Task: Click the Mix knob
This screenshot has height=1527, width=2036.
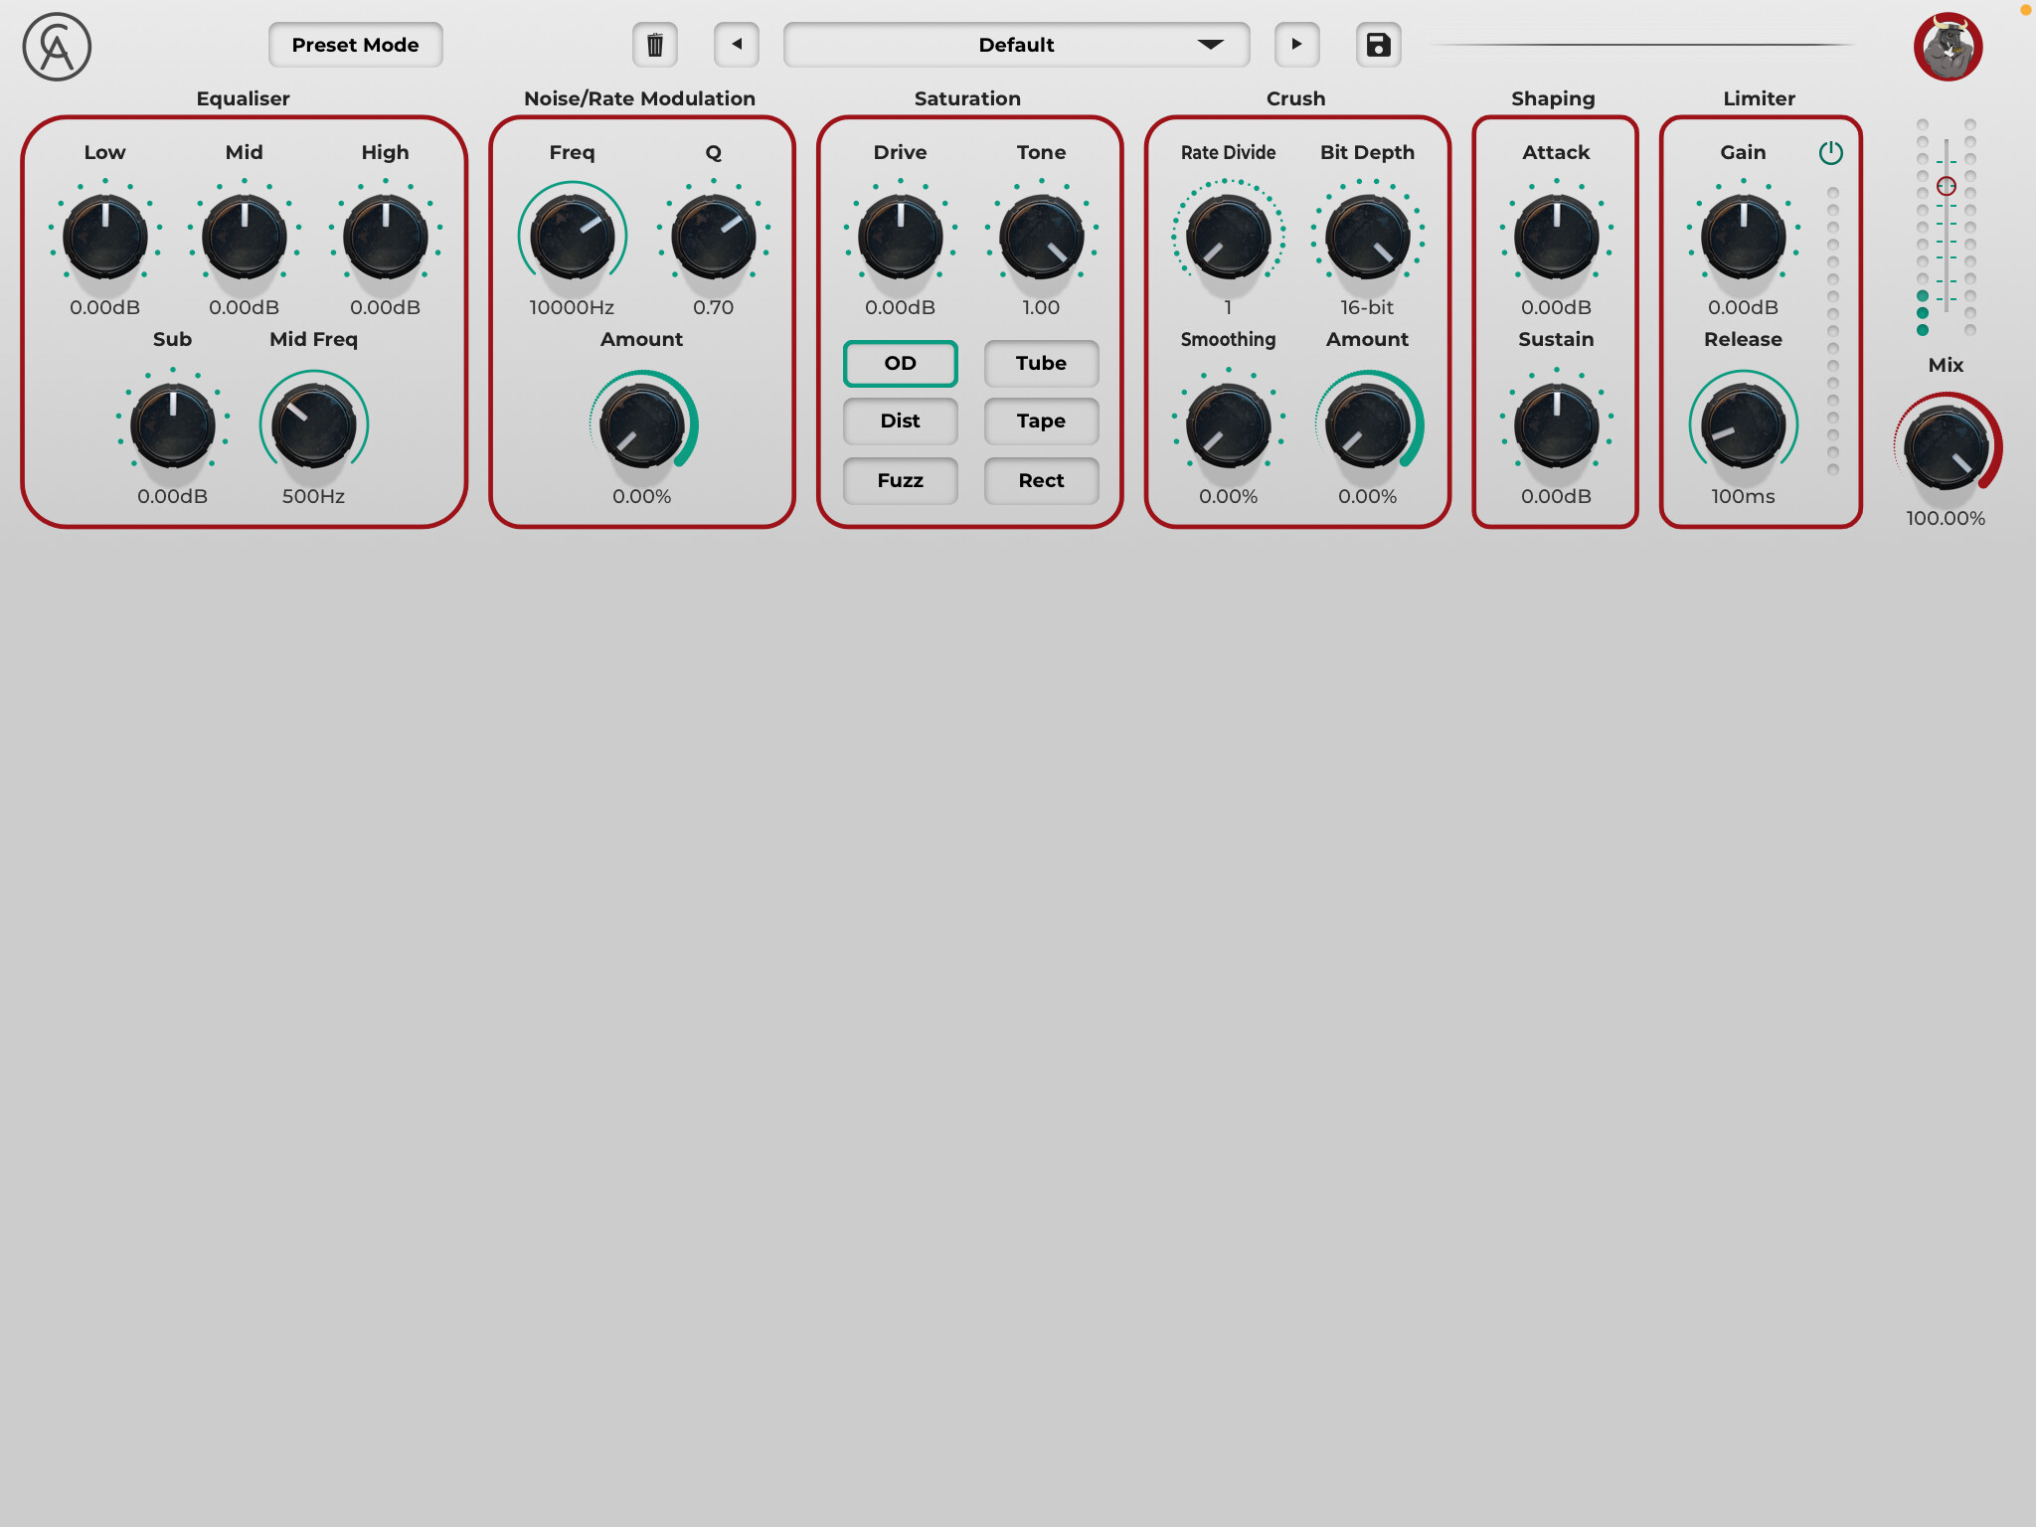Action: click(x=1946, y=447)
